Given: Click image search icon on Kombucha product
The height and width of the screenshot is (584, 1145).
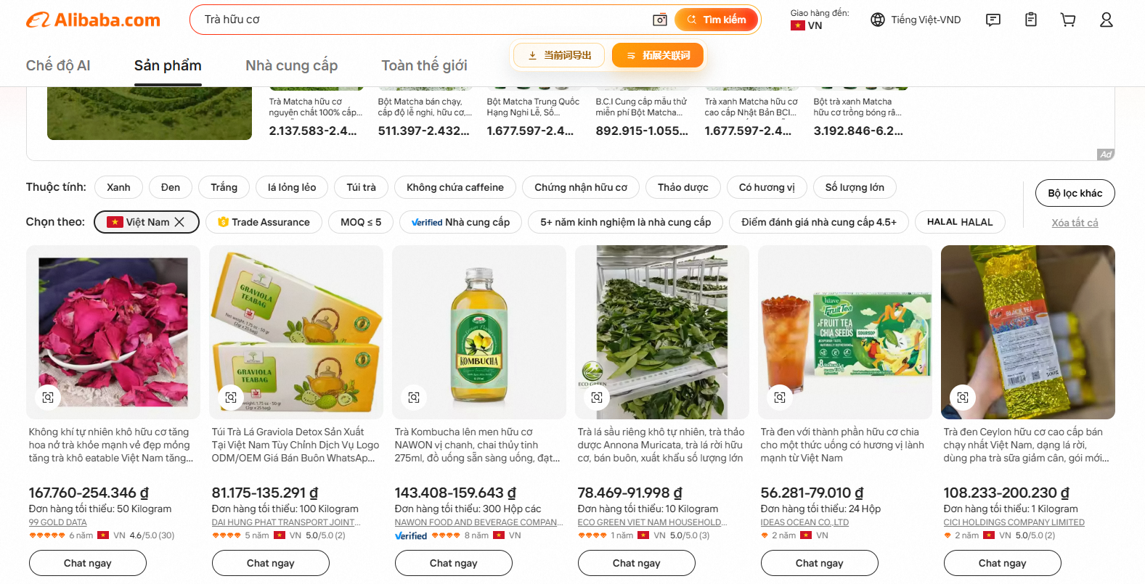Looking at the screenshot, I should 414,397.
